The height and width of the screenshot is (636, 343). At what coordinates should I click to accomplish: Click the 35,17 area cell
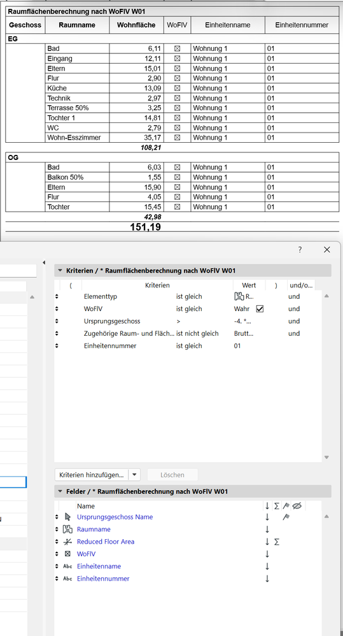[136, 138]
